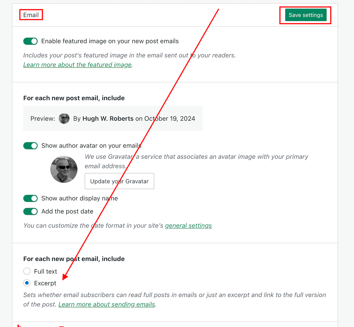354x327 pixels.
Task: Toggle the Add the post date switch
Action: click(x=30, y=211)
